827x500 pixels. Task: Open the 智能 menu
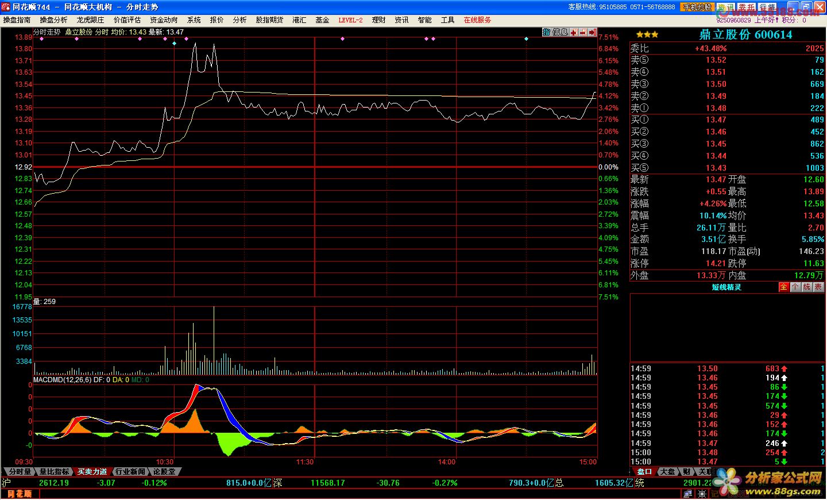point(425,20)
